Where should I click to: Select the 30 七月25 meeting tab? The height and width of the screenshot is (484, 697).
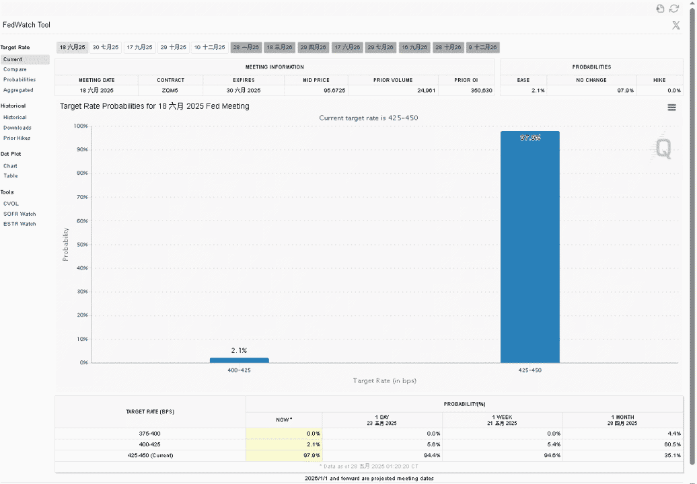106,48
